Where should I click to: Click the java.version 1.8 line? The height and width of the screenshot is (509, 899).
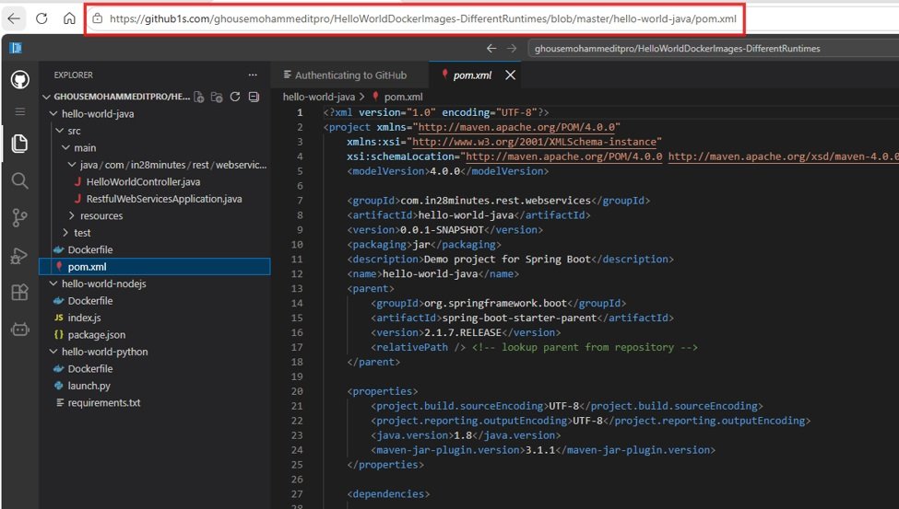click(466, 435)
